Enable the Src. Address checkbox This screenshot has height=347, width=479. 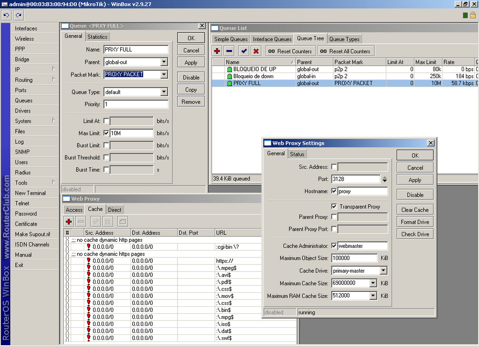click(334, 167)
